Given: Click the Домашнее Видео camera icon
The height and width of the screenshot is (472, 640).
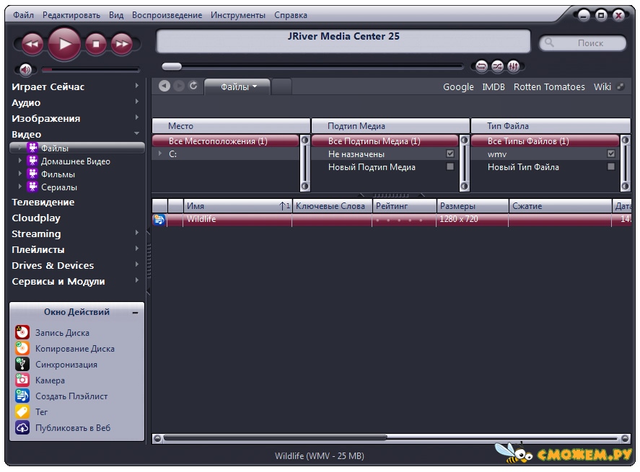Looking at the screenshot, I should [32, 161].
